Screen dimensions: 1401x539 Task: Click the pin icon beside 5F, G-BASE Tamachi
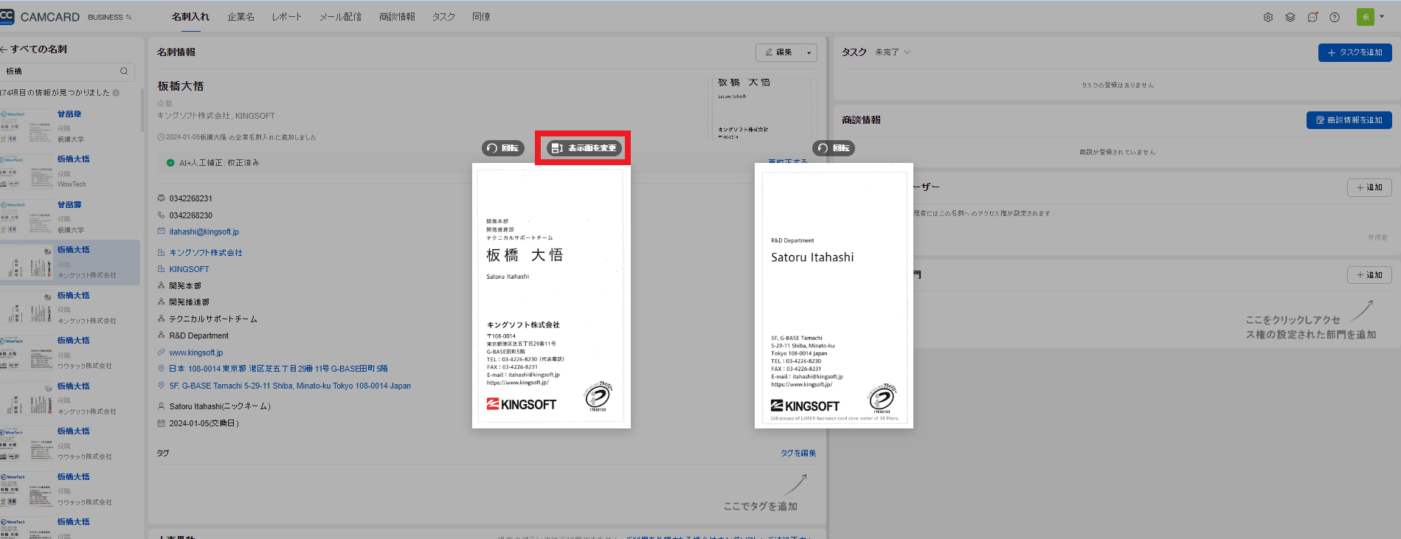coord(162,386)
